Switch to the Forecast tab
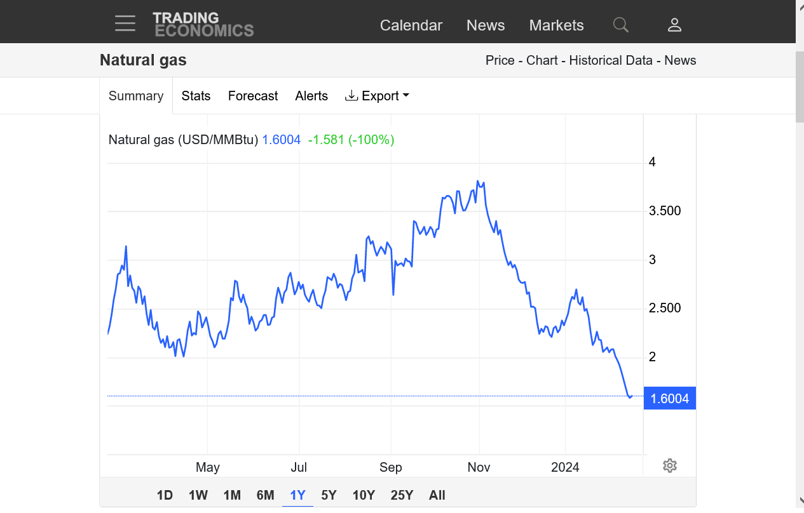The image size is (804, 513). (x=253, y=96)
